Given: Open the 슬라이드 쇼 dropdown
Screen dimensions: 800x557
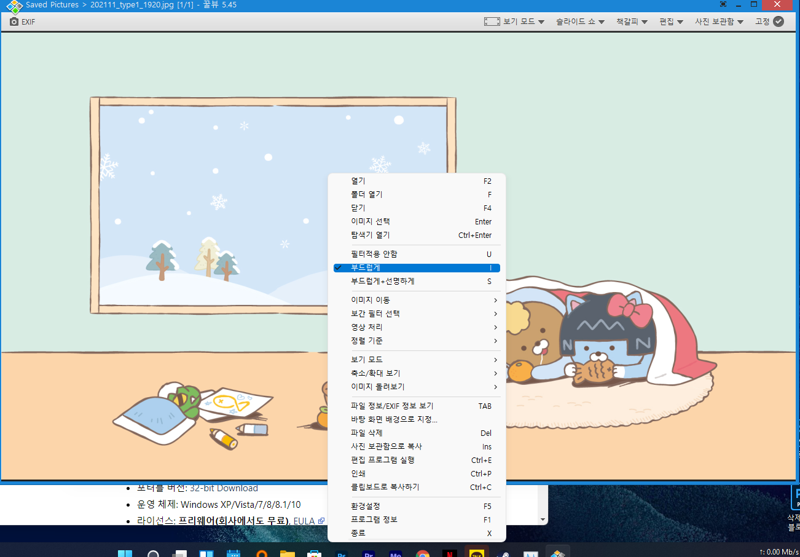Looking at the screenshot, I should pos(581,22).
